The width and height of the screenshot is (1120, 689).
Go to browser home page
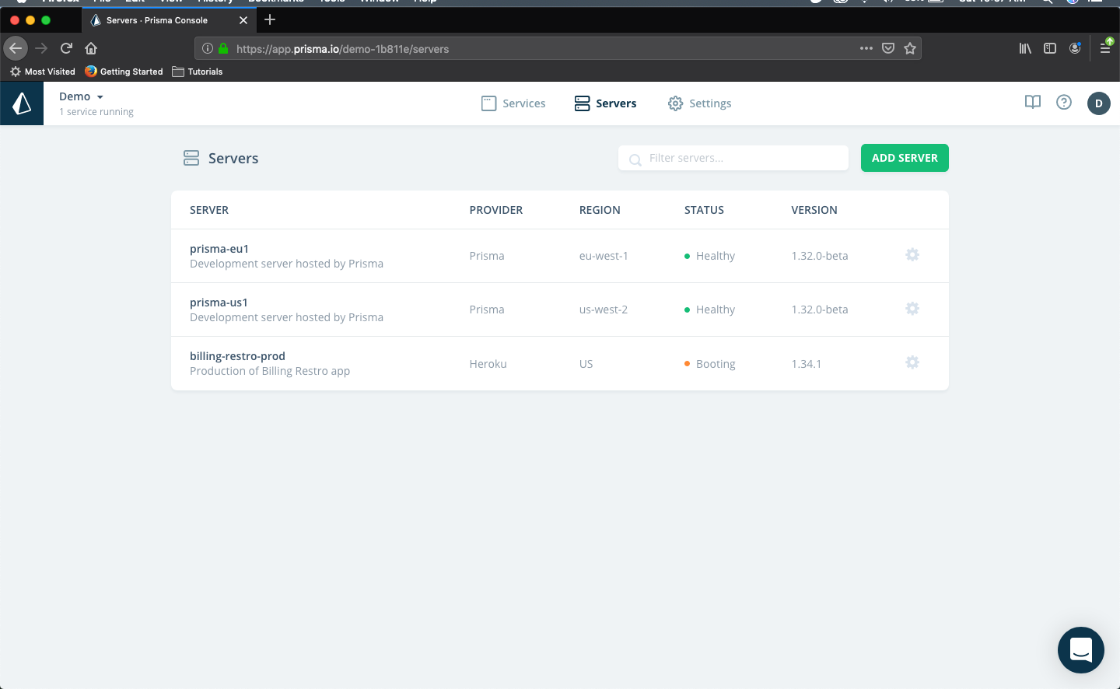pyautogui.click(x=91, y=48)
